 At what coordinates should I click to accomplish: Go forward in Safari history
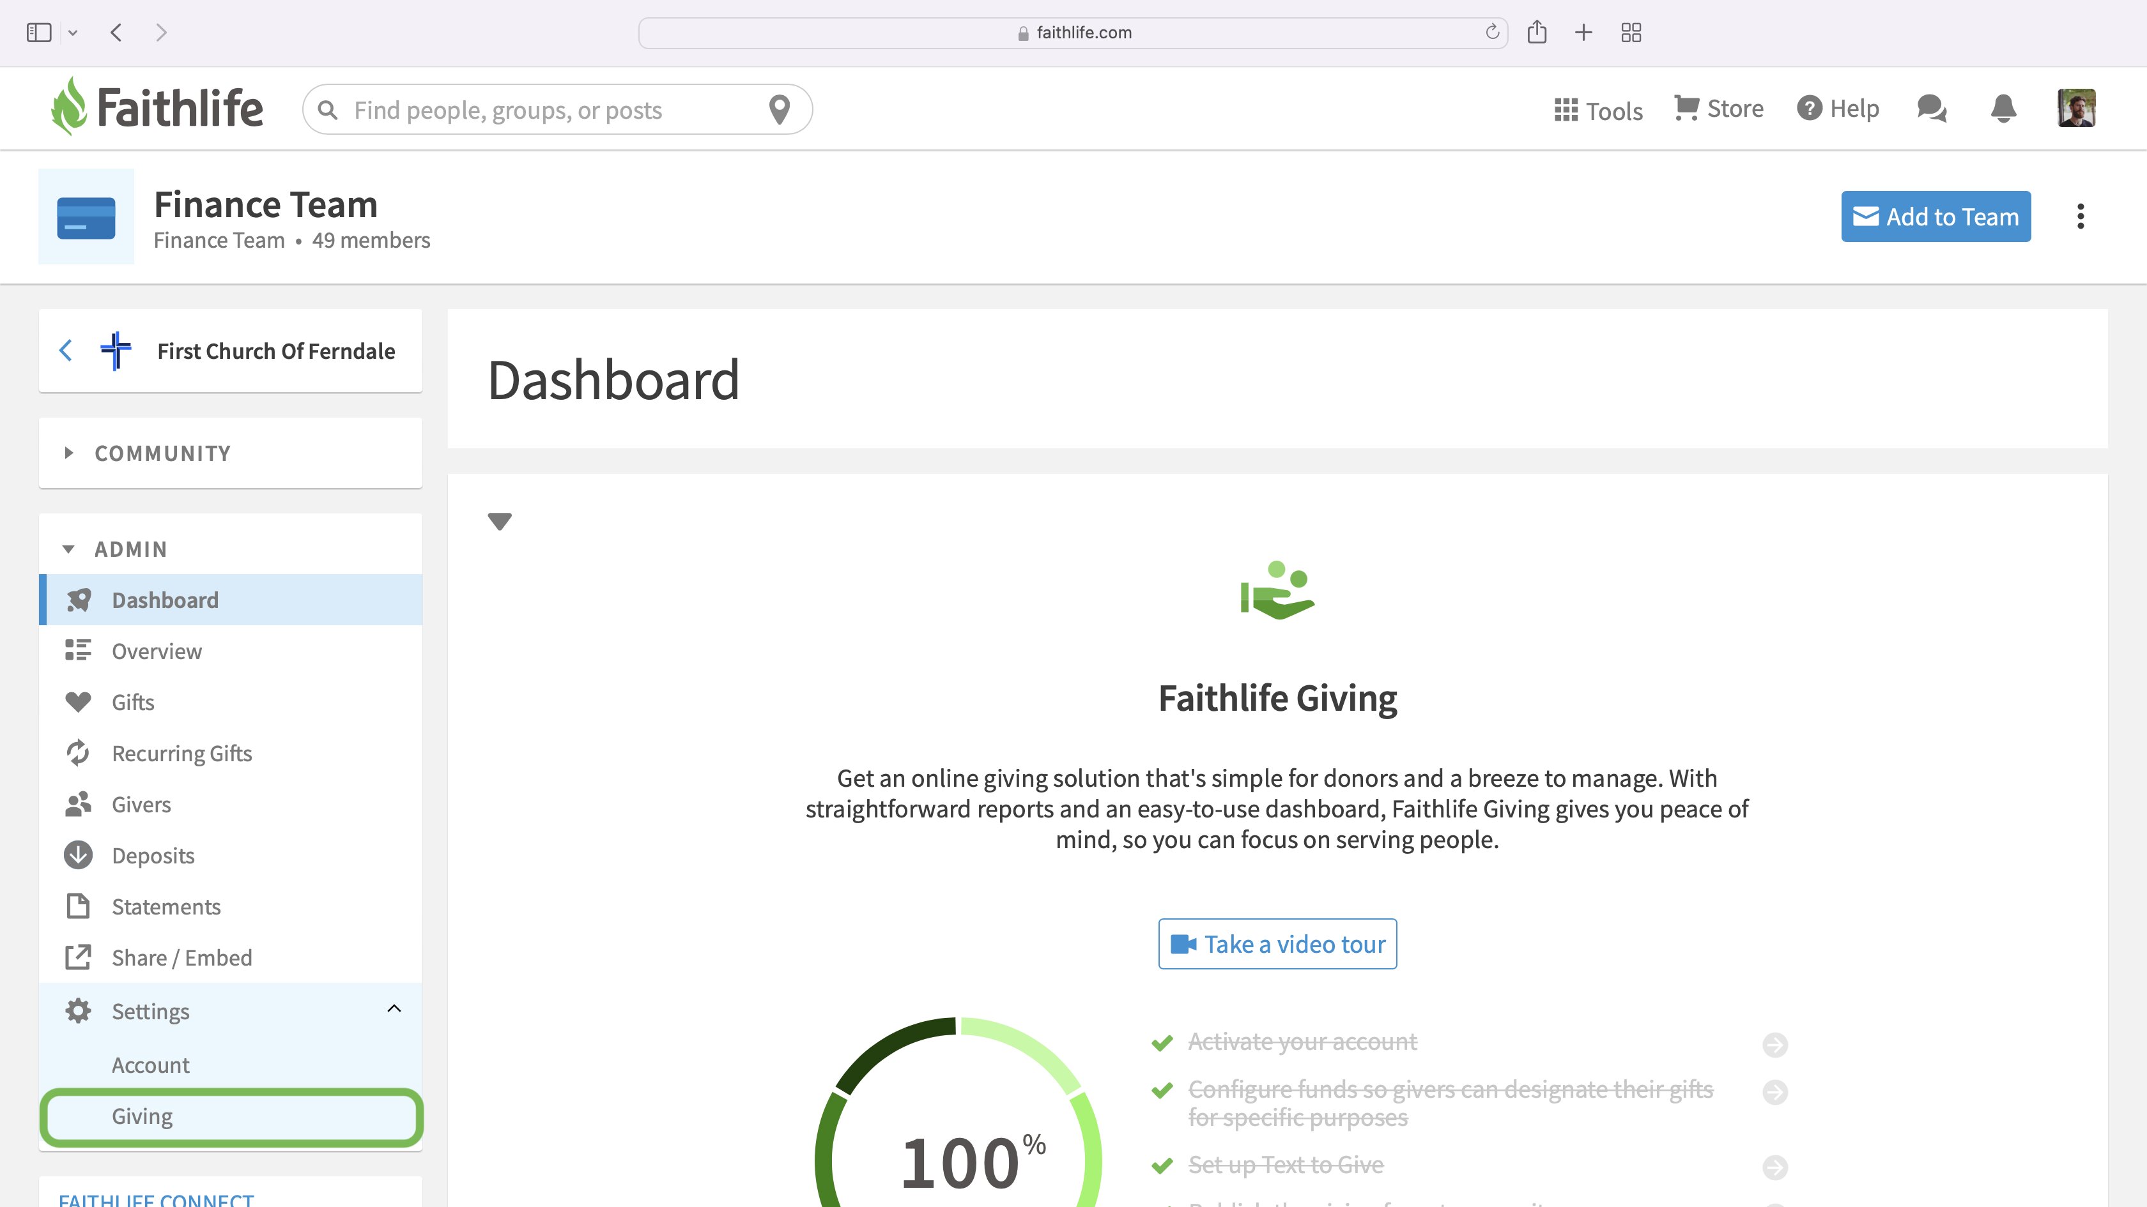point(162,33)
